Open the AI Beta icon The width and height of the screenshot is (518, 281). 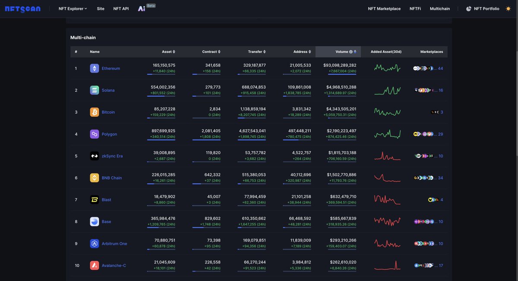pos(142,9)
